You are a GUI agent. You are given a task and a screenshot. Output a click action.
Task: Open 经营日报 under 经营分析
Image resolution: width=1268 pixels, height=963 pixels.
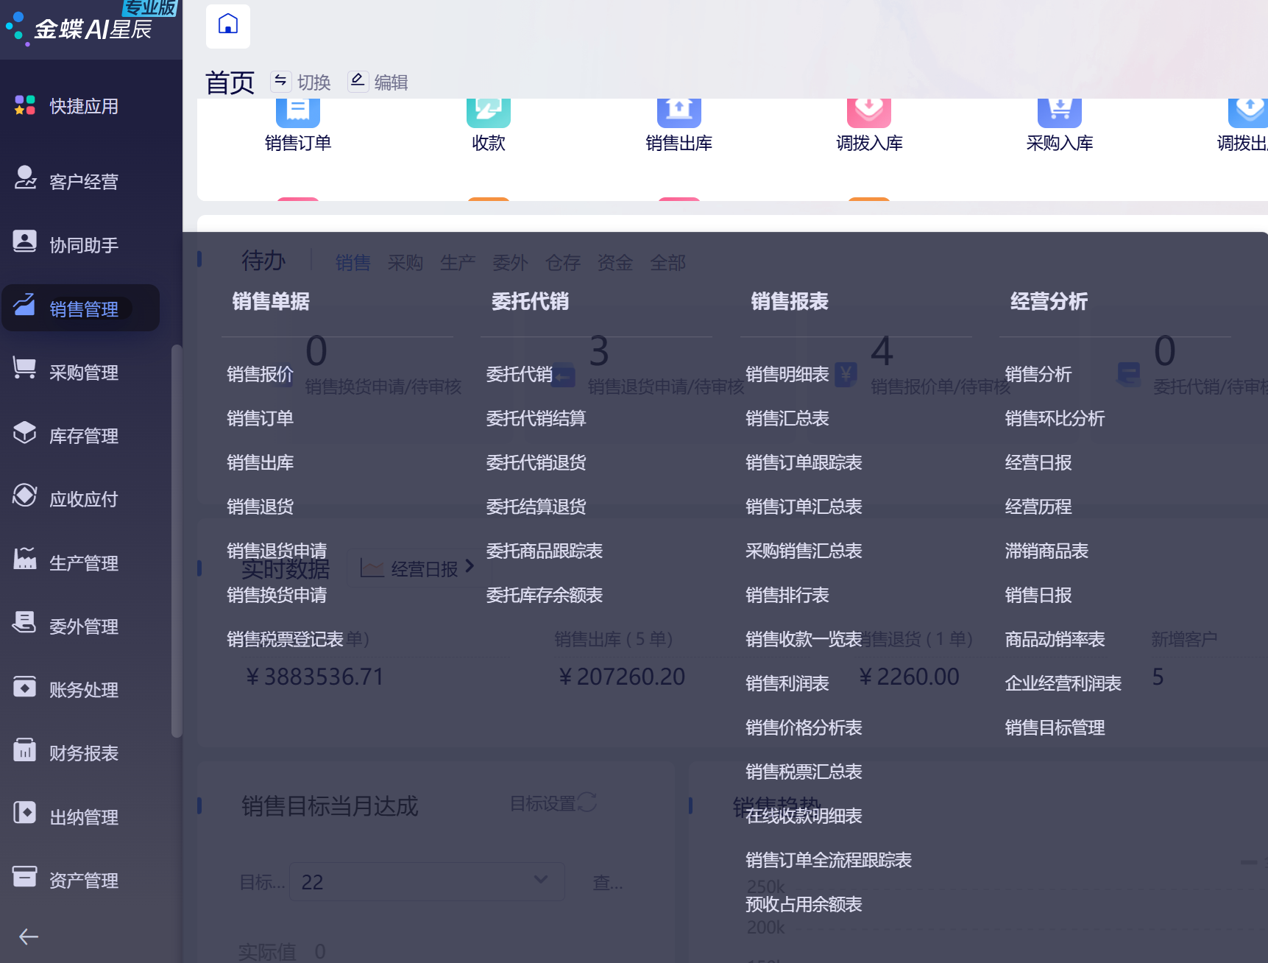(x=1038, y=463)
